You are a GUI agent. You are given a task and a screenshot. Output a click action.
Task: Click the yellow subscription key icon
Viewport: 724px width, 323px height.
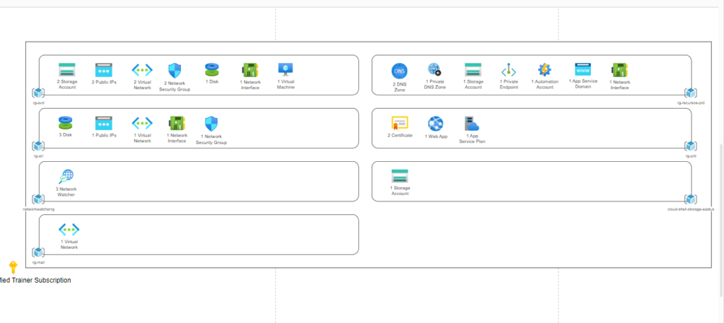[x=13, y=267]
